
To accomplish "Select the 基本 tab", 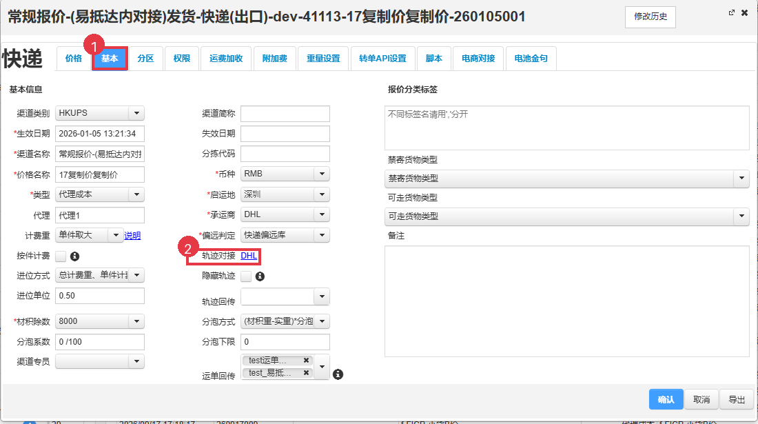I will [110, 59].
